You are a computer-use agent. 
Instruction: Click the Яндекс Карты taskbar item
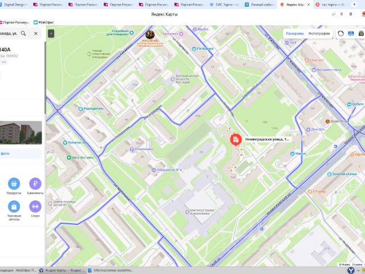click(x=62, y=270)
